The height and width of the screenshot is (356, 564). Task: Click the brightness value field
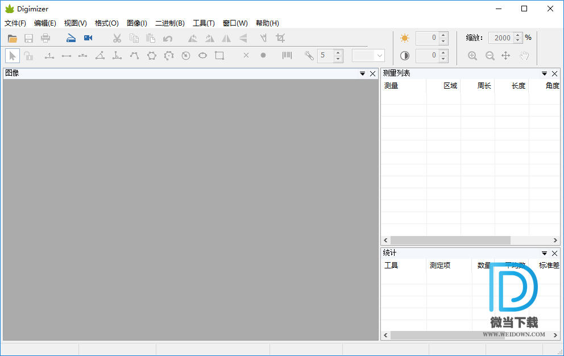[428, 38]
